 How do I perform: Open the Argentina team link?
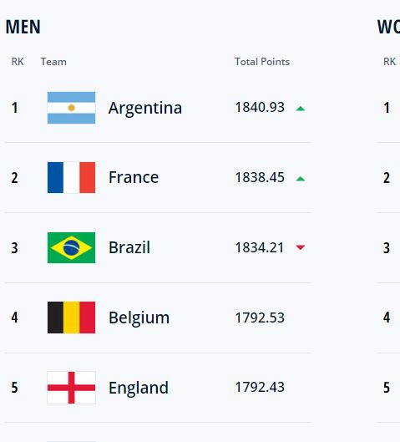(x=145, y=108)
